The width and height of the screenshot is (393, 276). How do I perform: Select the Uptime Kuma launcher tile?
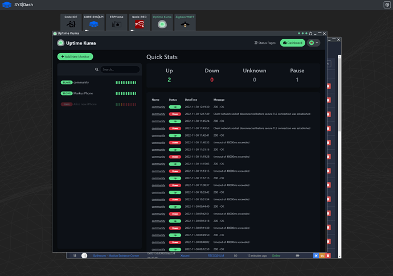[x=162, y=22]
